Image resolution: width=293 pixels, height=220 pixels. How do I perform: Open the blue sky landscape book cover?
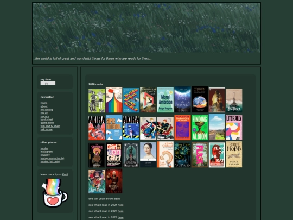click(x=216, y=127)
